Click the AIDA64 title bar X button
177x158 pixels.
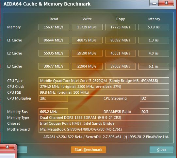(166, 3)
